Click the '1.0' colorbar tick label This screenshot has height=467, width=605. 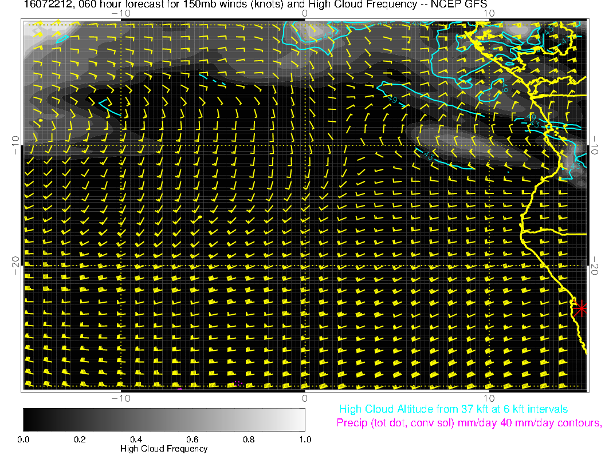pos(305,440)
